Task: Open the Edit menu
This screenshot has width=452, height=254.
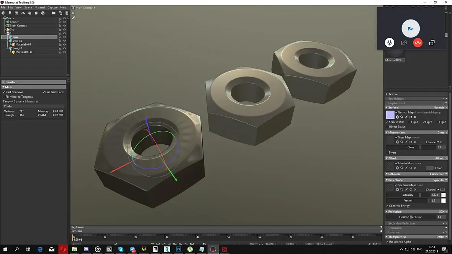Action: pos(10,8)
